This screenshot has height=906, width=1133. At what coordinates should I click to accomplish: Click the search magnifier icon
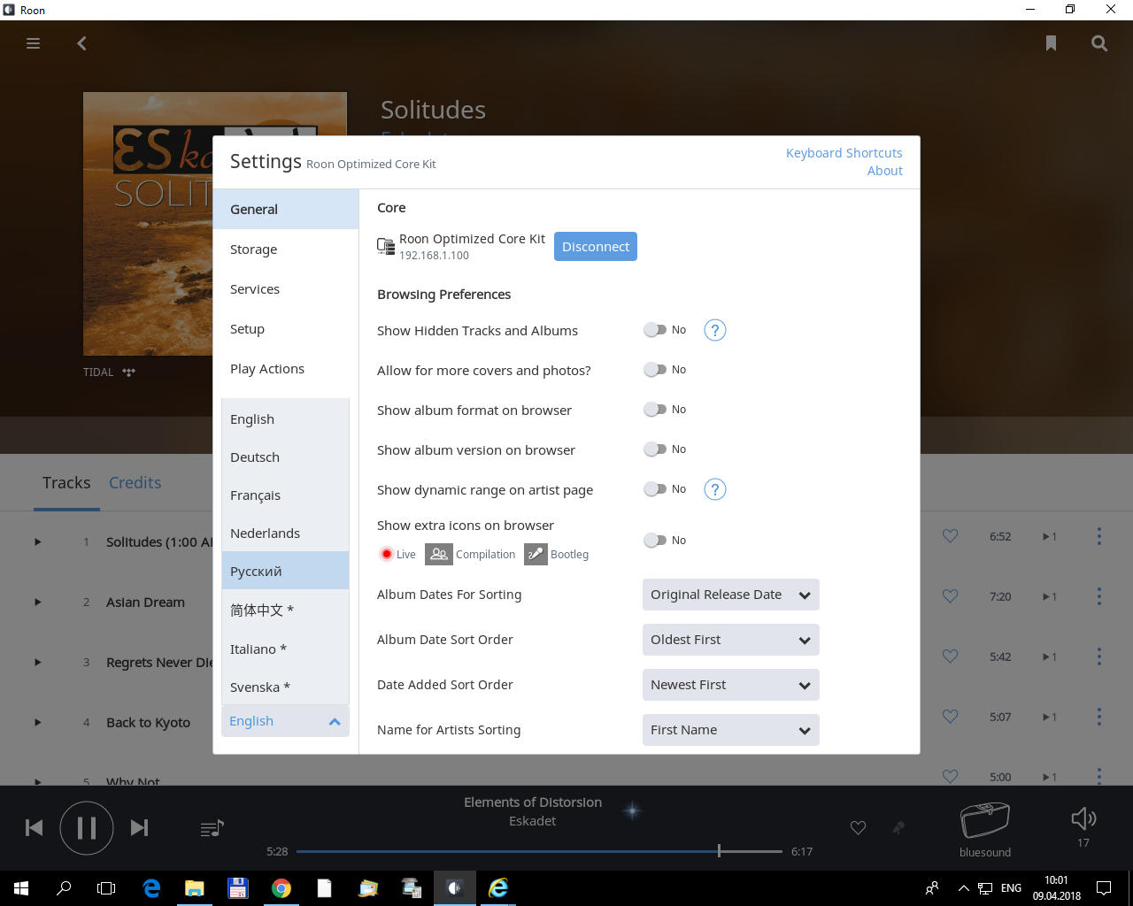pos(1099,43)
